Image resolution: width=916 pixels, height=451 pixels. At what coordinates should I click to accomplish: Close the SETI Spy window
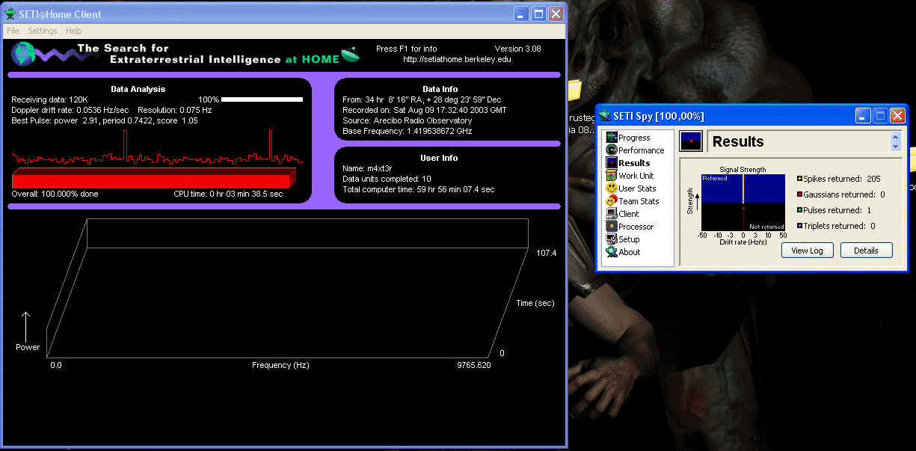point(898,116)
